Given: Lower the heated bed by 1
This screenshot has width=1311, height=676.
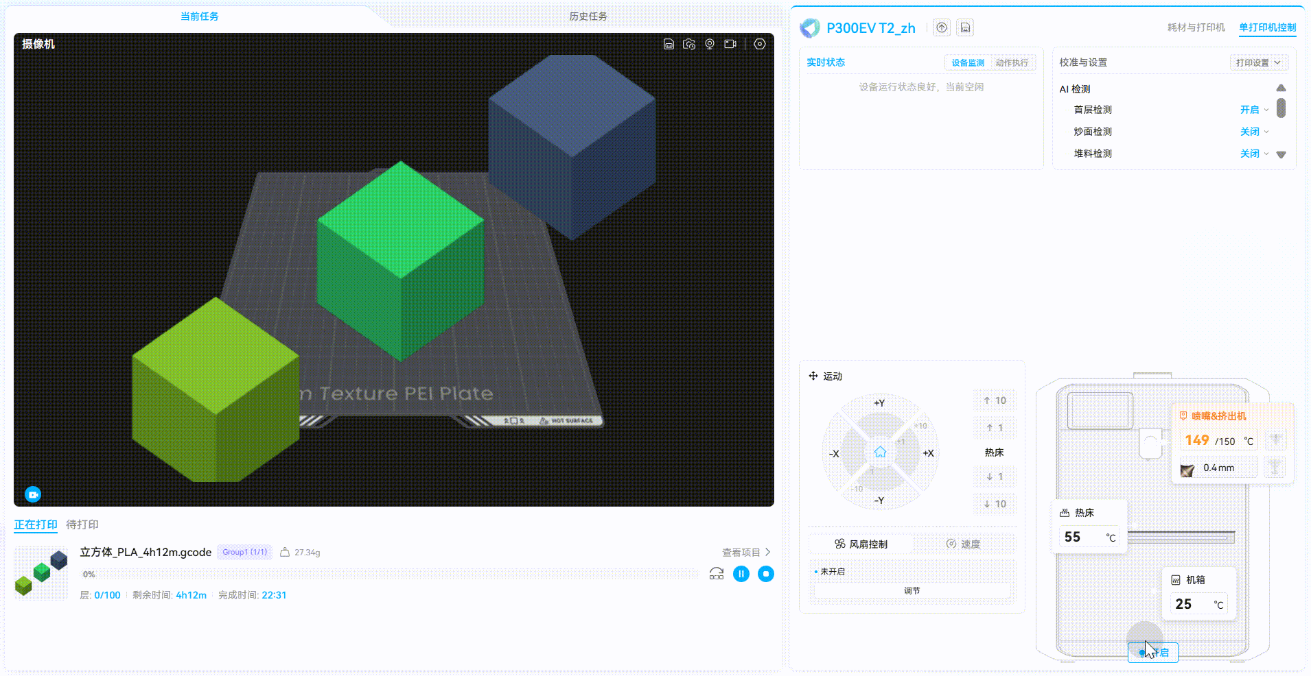Looking at the screenshot, I should (x=995, y=476).
